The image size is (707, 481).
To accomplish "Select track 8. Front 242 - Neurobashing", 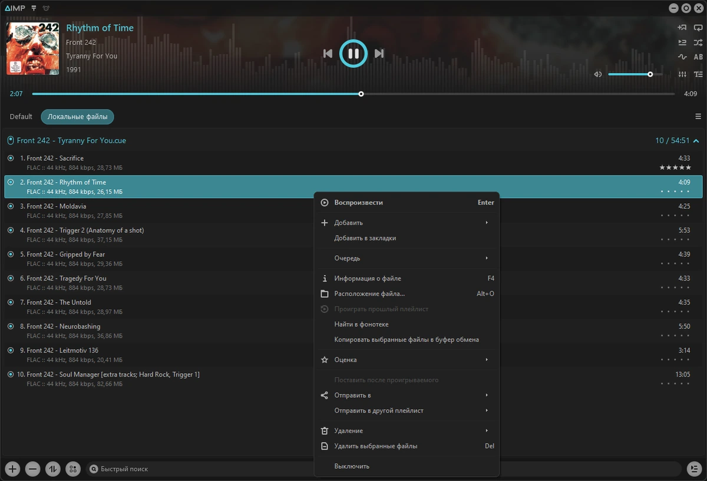I will [x=353, y=331].
